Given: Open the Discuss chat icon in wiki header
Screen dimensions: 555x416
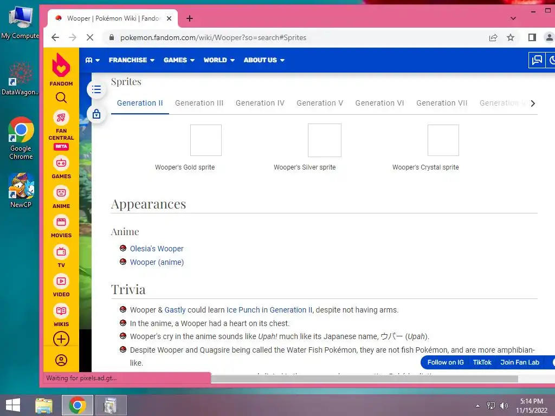Looking at the screenshot, I should pos(537,60).
